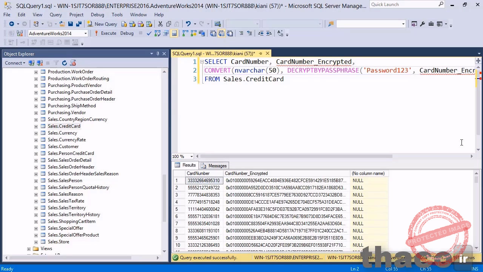Screen dimensions: 483x272
Task: Click the Save icon in the toolbar
Action: pos(70,24)
